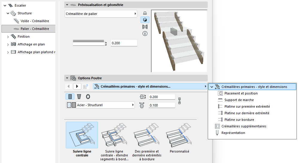Image resolution: width=298 pixels, height=163 pixels.
Task: Click Affichage en plan tree item
Action: tap(31, 44)
